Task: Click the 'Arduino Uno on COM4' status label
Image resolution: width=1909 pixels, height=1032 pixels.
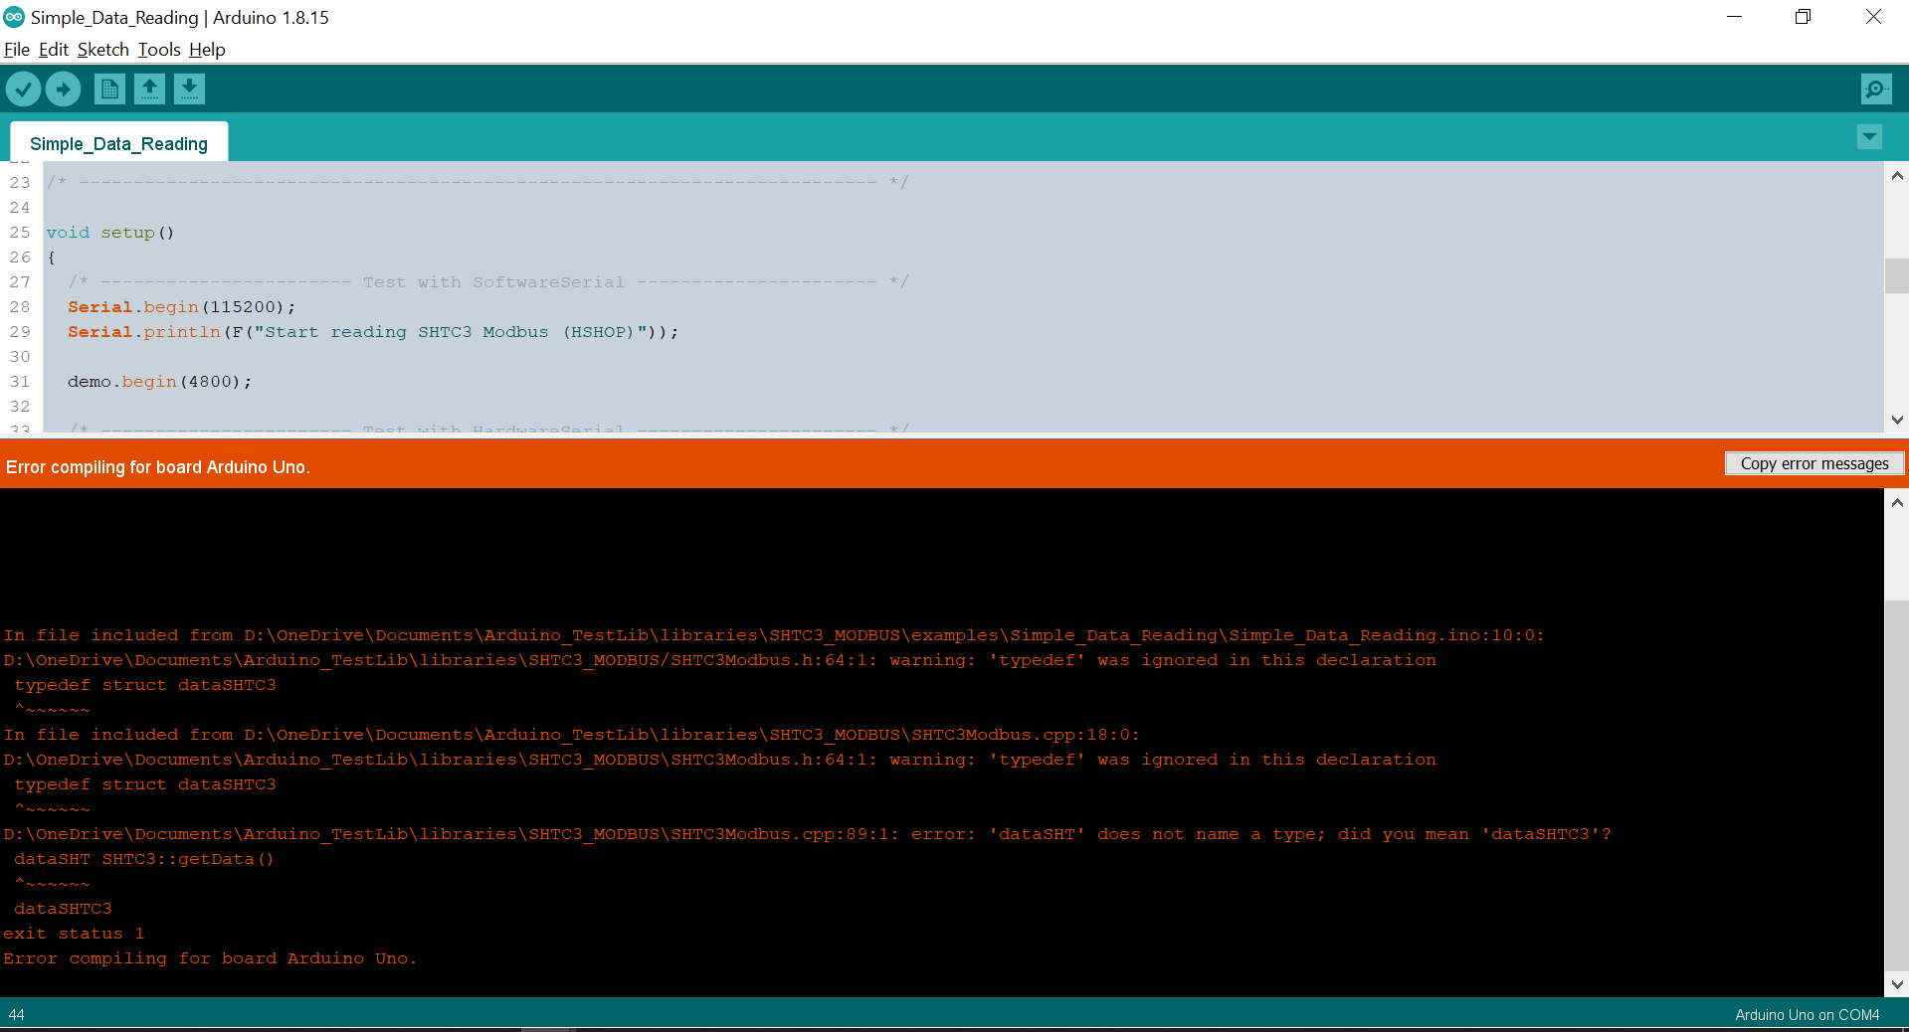Action: (1806, 1014)
